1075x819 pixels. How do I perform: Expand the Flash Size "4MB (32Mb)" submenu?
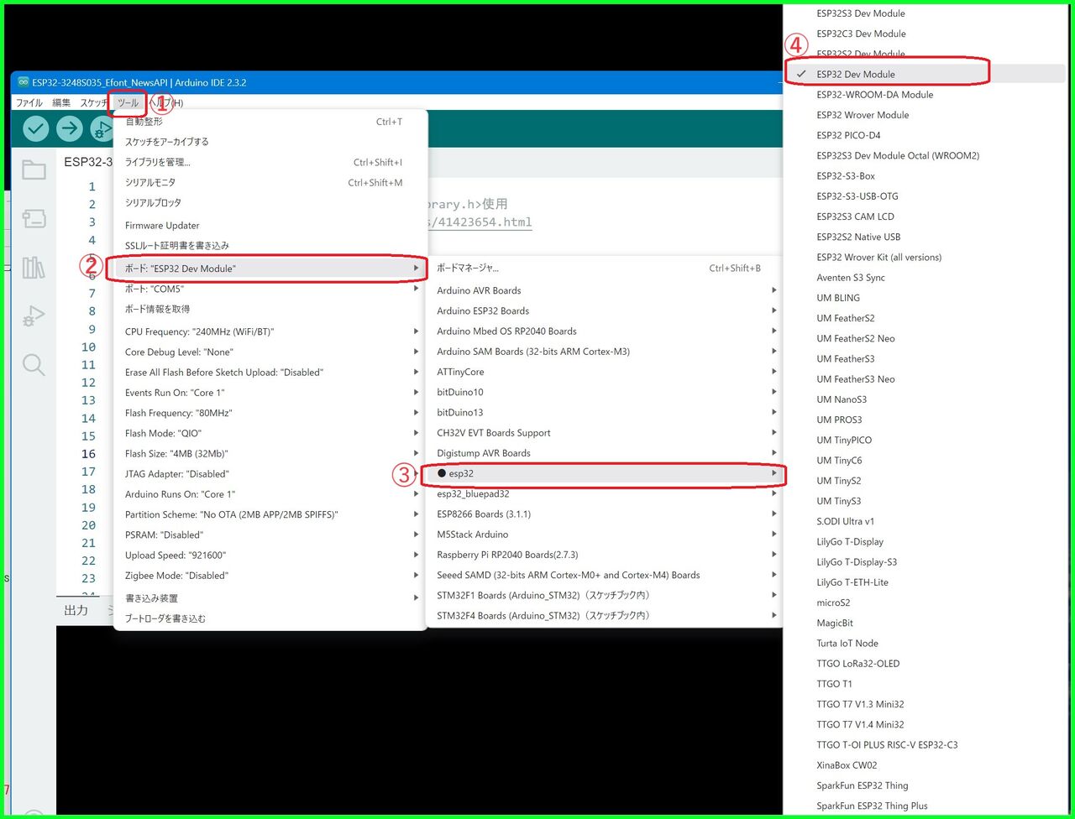tap(270, 453)
